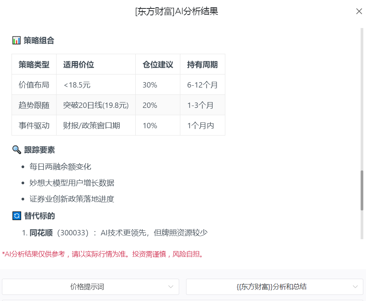This screenshot has height=301, width=366.
Task: Select the <18.5元 price cell
Action: (x=96, y=84)
